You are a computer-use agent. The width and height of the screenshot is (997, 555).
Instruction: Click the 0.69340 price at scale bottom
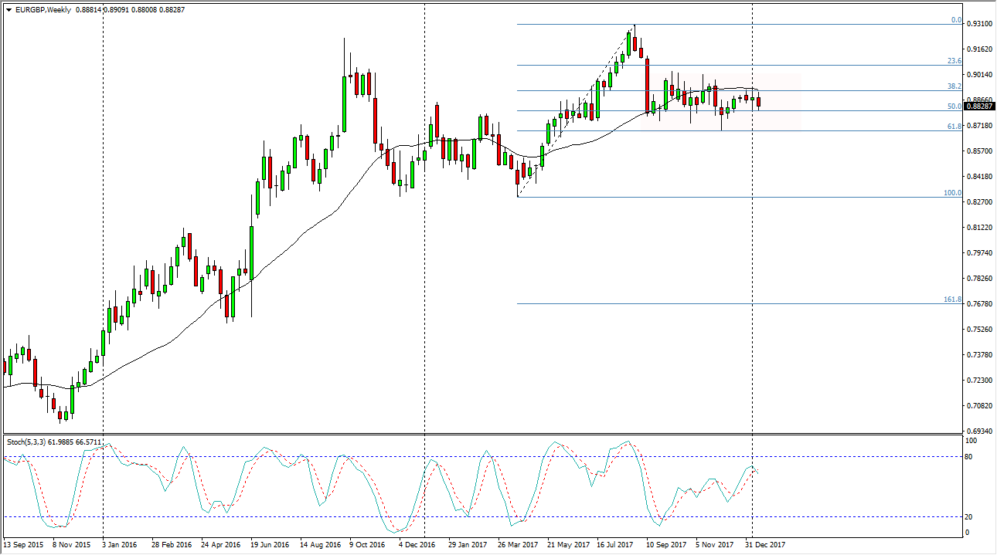pos(978,431)
